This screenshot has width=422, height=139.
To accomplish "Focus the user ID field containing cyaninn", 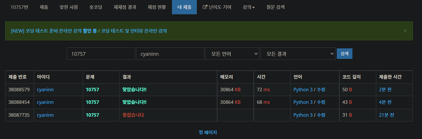I will [x=170, y=54].
